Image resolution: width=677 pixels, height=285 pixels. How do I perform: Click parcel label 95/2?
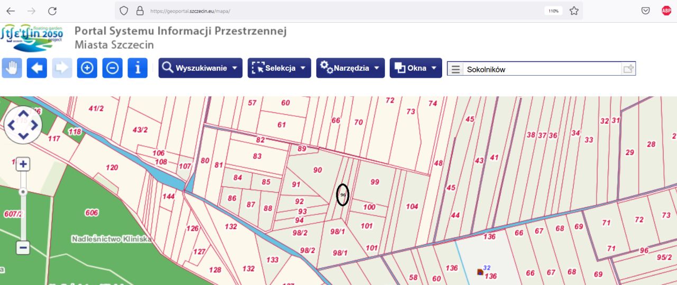coord(664,257)
